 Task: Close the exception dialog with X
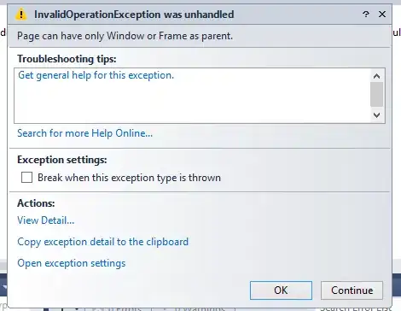(382, 14)
